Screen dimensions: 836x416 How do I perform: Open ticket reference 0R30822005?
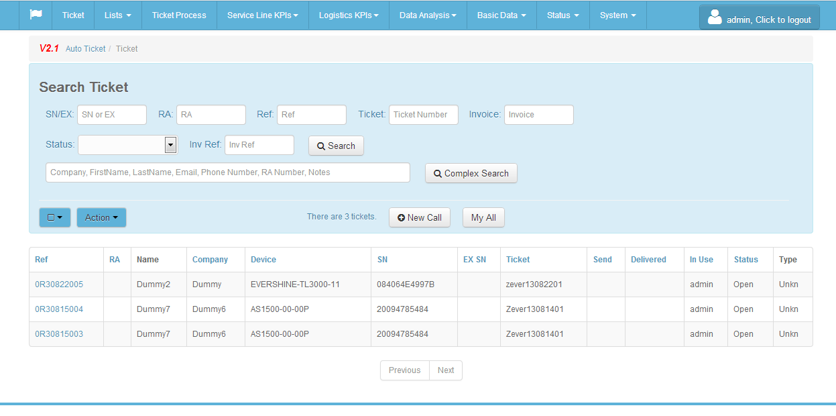pyautogui.click(x=59, y=284)
